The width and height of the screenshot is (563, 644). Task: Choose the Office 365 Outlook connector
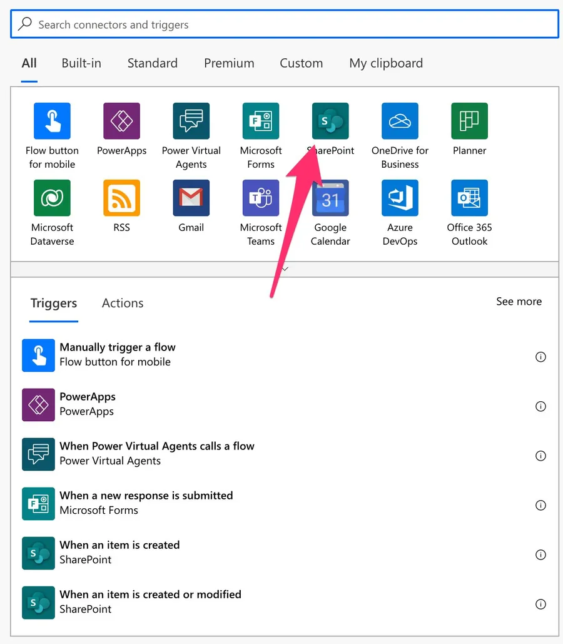point(469,198)
